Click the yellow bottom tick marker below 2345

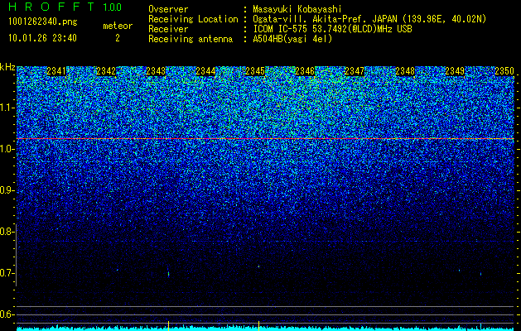(x=258, y=326)
